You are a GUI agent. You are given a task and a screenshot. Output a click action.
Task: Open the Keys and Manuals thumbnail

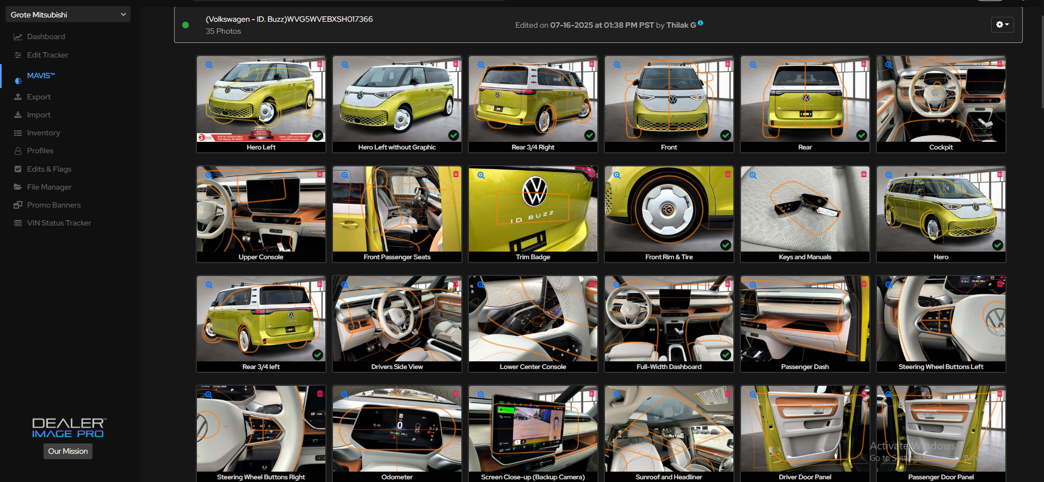tap(805, 209)
